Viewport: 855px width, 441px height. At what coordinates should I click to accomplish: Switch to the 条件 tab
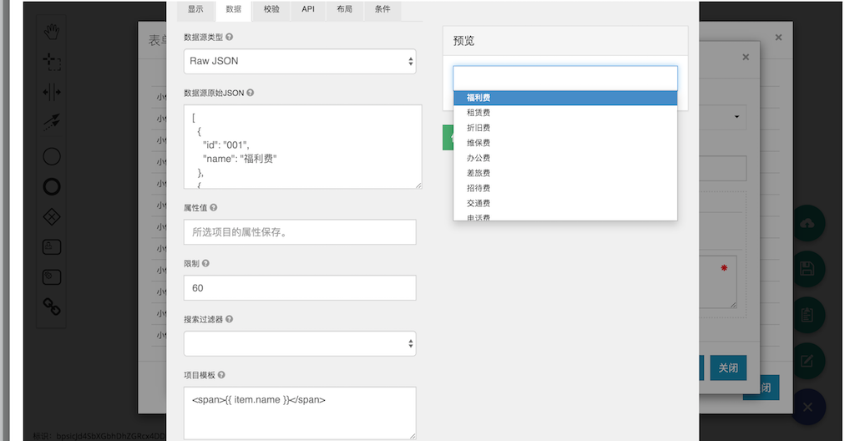pos(382,9)
